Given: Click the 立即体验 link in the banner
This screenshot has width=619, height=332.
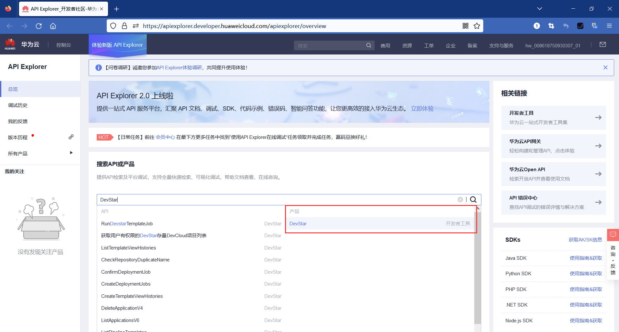Looking at the screenshot, I should pyautogui.click(x=422, y=109).
